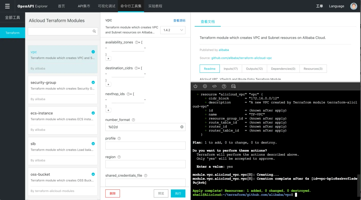The height and width of the screenshot is (200, 361).
Task: Click verified badge on ecs-instance module
Action: pyautogui.click(x=93, y=113)
